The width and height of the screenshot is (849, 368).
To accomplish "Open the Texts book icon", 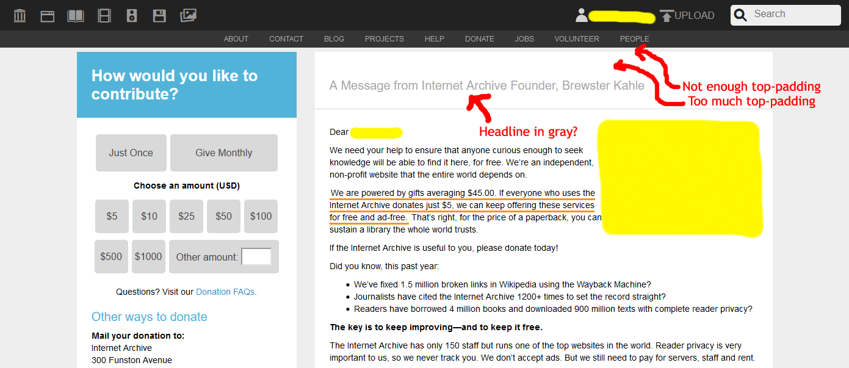I will click(76, 16).
